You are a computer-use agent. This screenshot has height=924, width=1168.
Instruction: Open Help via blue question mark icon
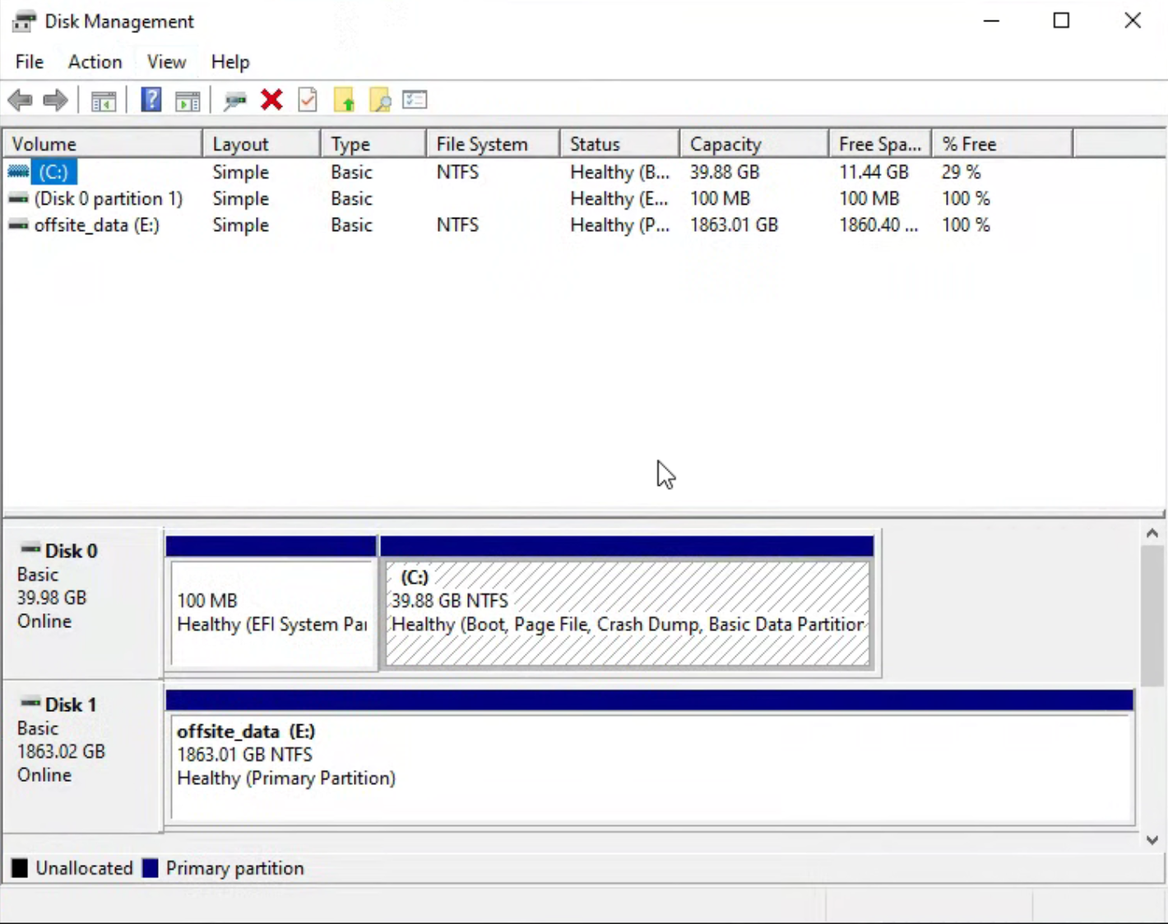pyautogui.click(x=151, y=100)
